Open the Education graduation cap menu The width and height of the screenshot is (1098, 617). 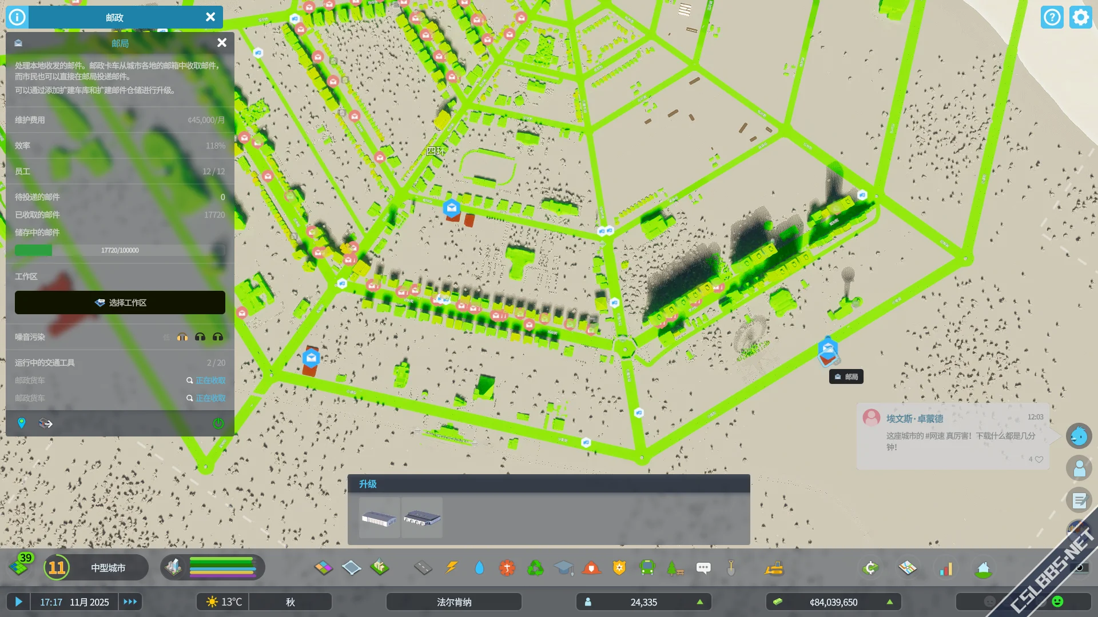pyautogui.click(x=563, y=568)
